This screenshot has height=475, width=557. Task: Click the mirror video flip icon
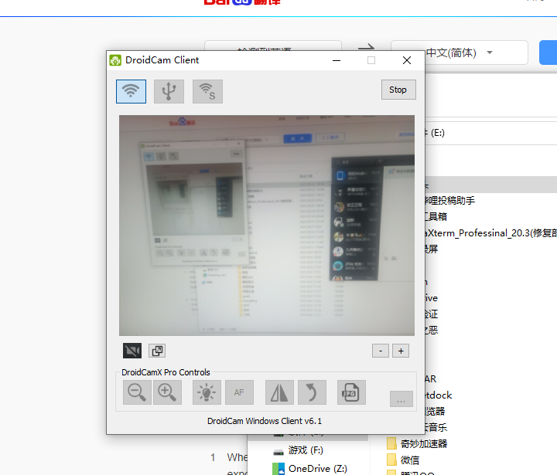[x=279, y=392]
